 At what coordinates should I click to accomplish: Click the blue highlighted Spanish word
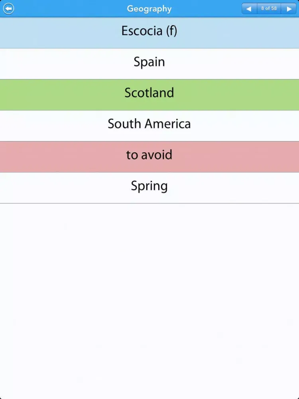pos(149,31)
